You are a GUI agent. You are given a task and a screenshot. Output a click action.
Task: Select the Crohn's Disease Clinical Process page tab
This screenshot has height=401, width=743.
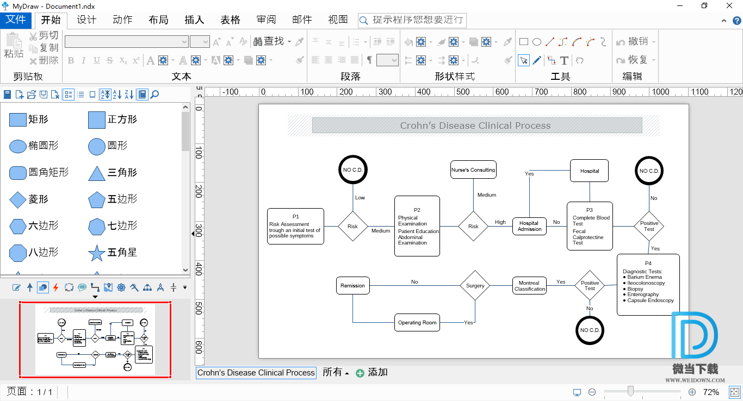pyautogui.click(x=256, y=373)
